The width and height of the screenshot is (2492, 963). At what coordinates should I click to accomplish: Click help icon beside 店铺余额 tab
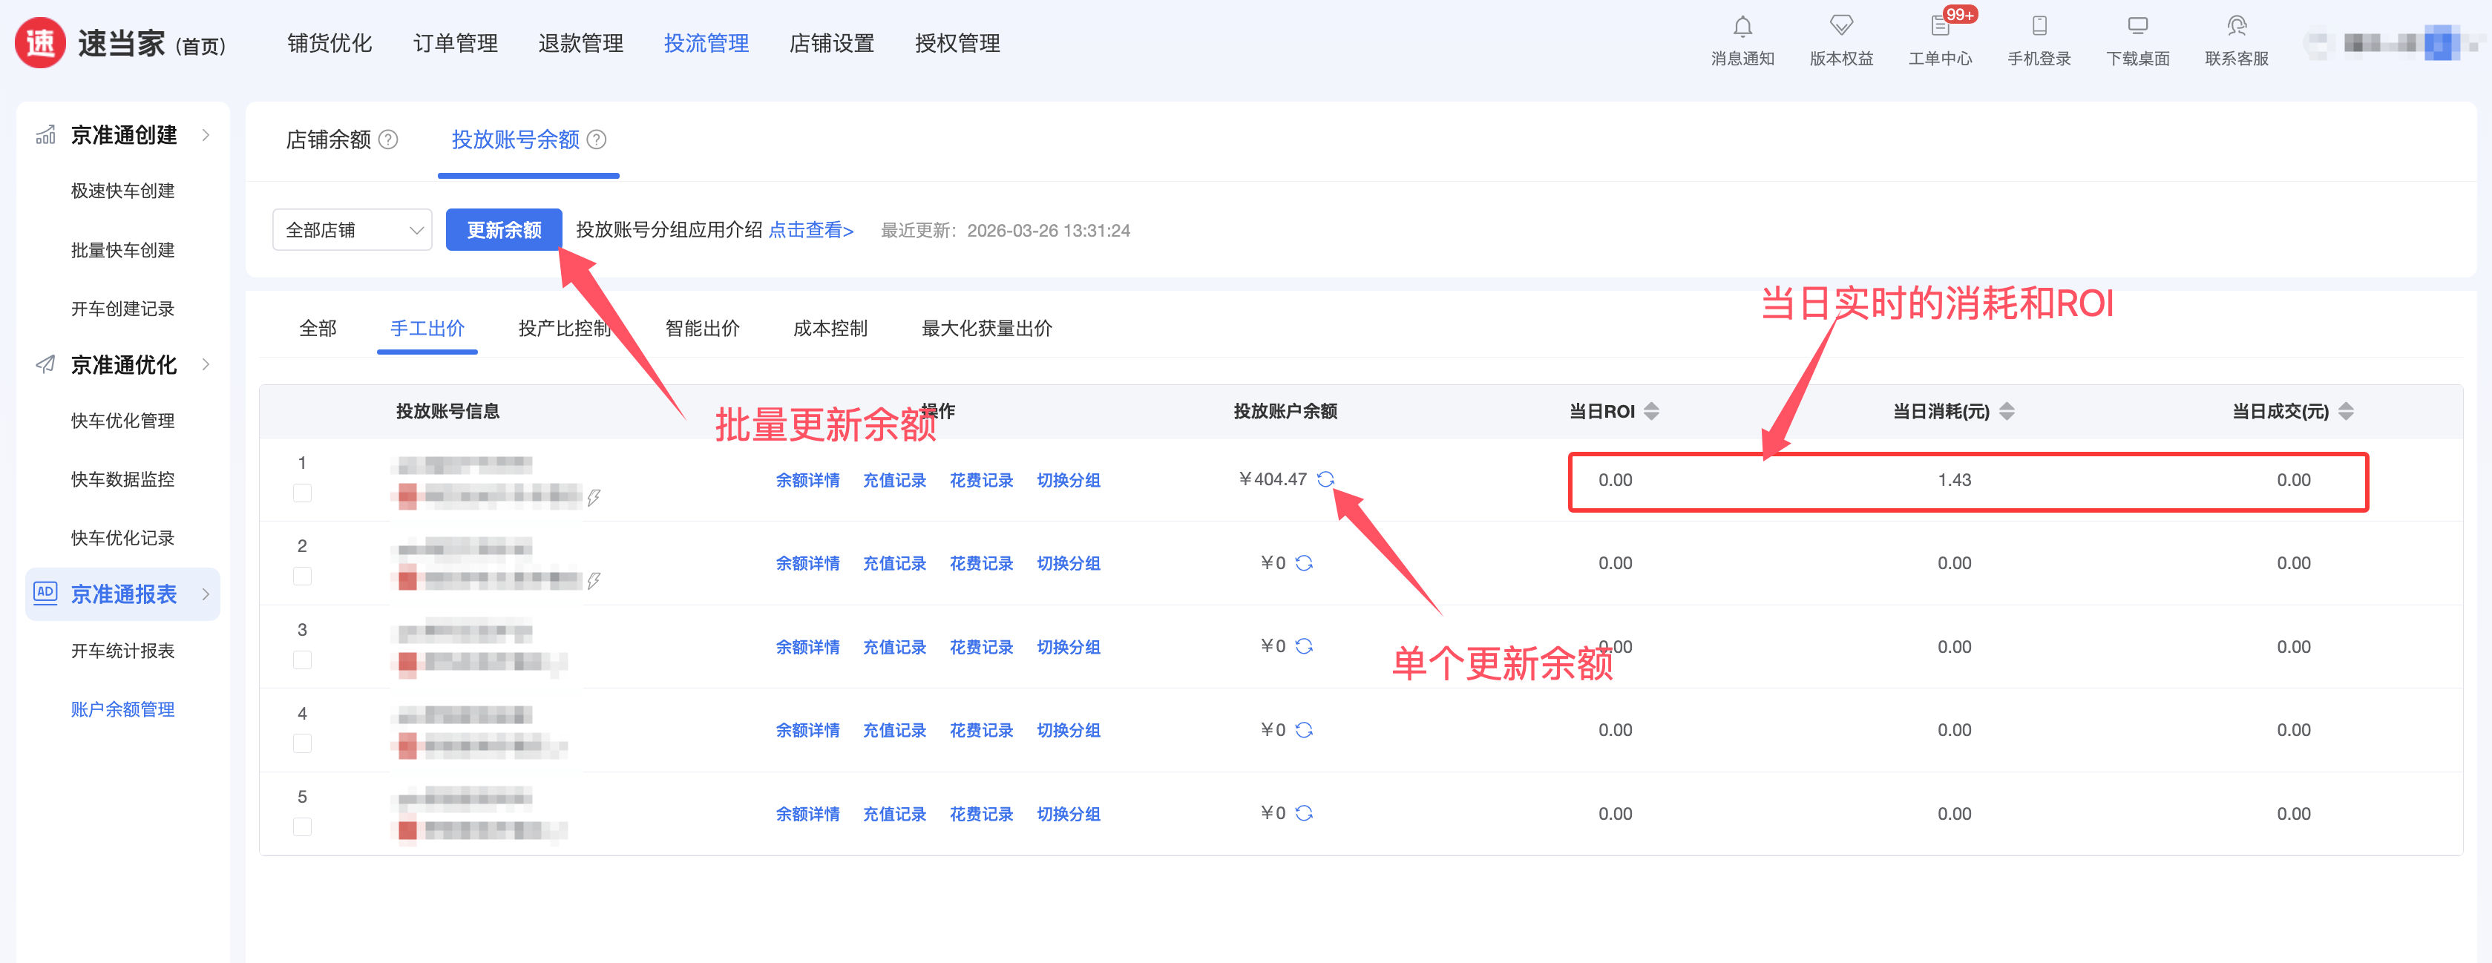[389, 140]
